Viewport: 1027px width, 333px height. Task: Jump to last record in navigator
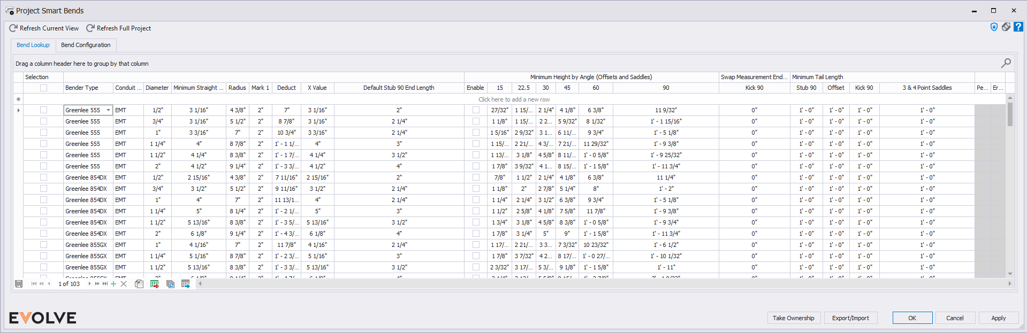(105, 284)
